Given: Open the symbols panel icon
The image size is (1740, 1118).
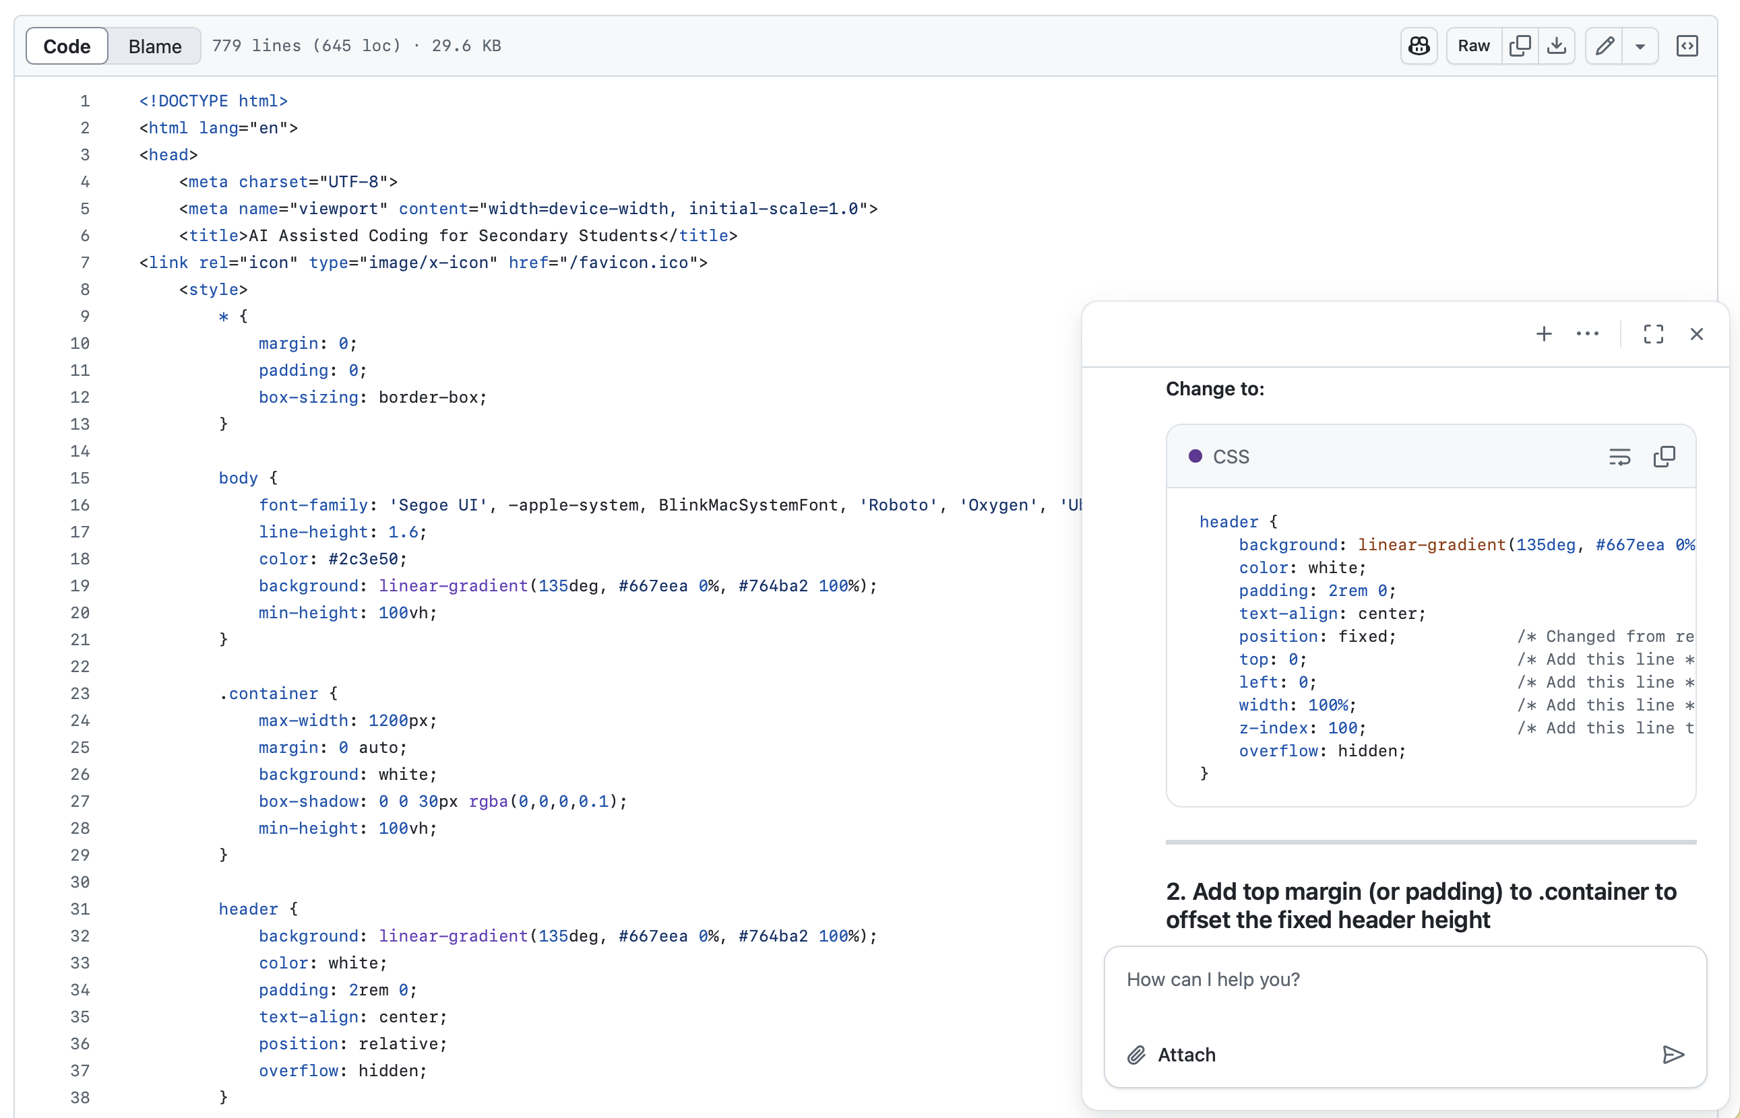Looking at the screenshot, I should coord(1686,46).
